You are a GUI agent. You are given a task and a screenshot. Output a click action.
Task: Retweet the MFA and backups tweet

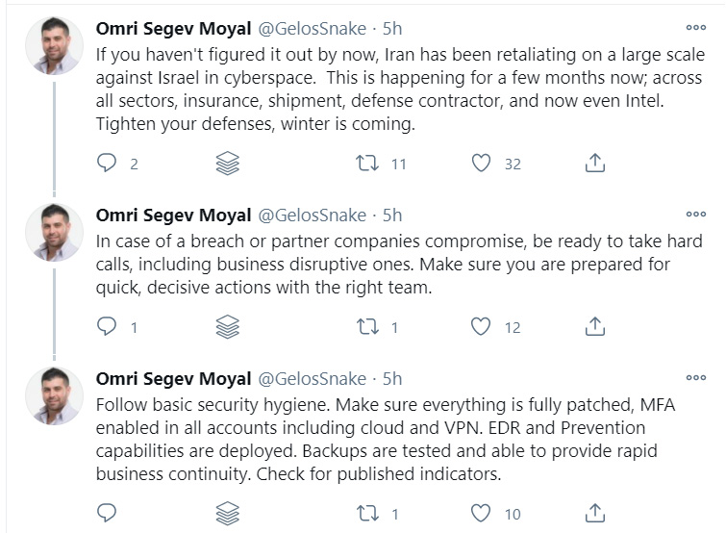pyautogui.click(x=364, y=513)
